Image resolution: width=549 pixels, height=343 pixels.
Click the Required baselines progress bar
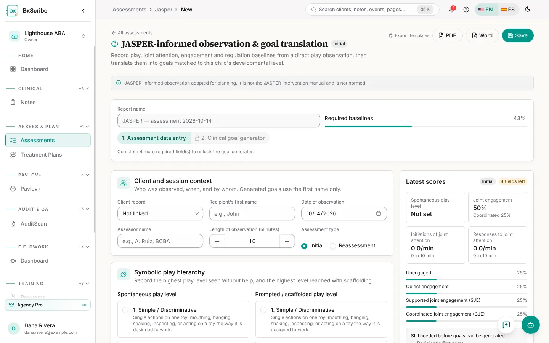(x=426, y=127)
